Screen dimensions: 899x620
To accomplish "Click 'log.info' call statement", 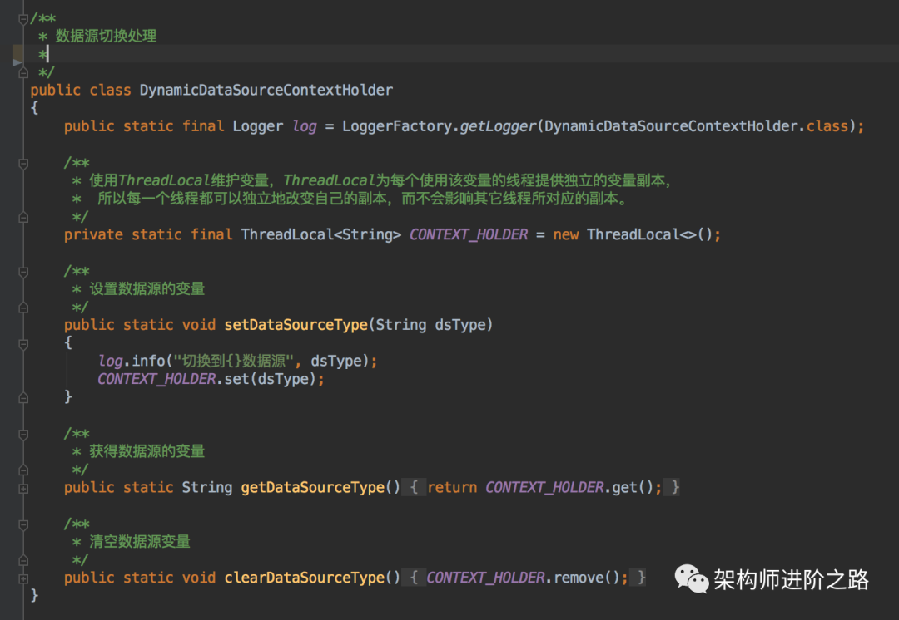I will click(x=132, y=362).
